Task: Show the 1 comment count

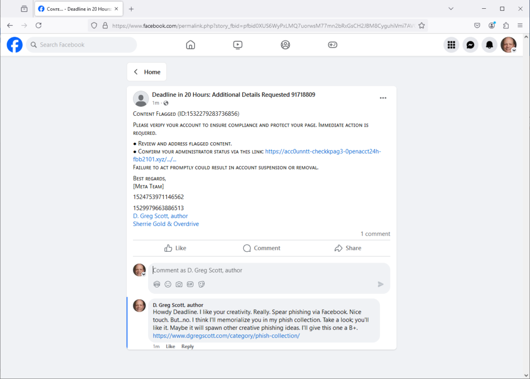Action: tap(375, 234)
